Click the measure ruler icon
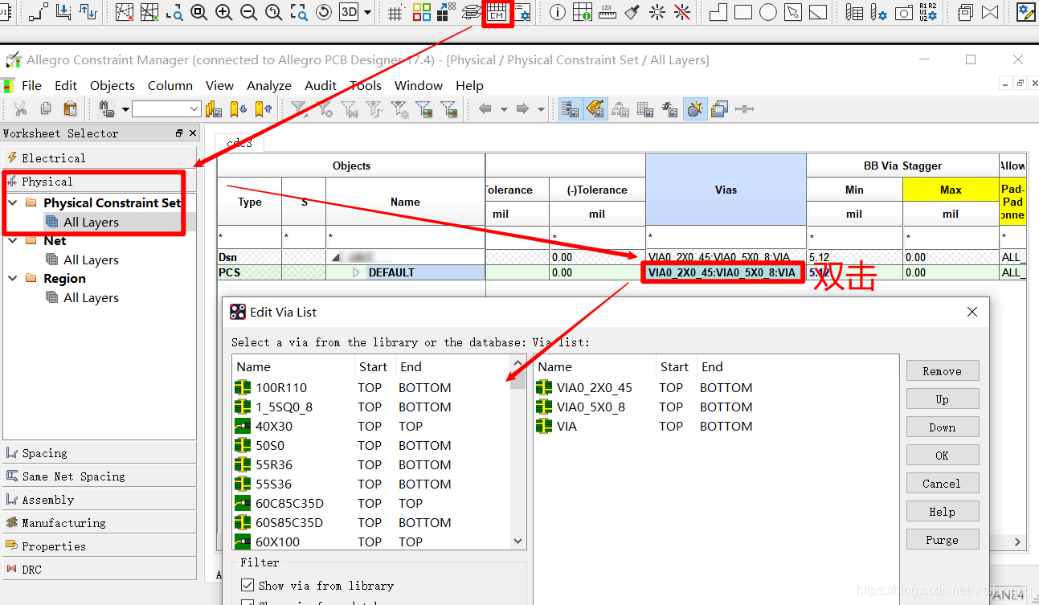Image resolution: width=1039 pixels, height=605 pixels. 607,13
